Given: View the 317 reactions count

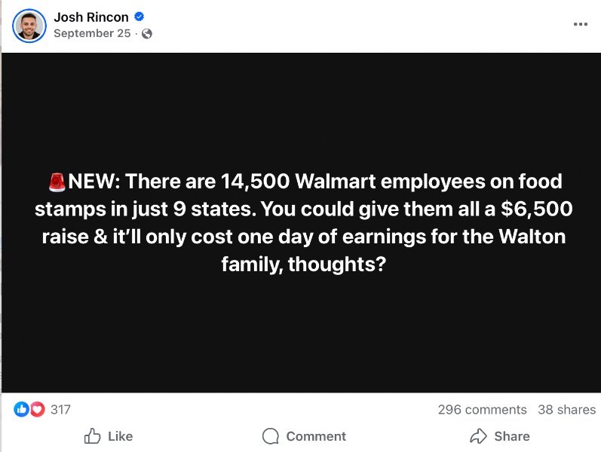Looking at the screenshot, I should pos(60,409).
